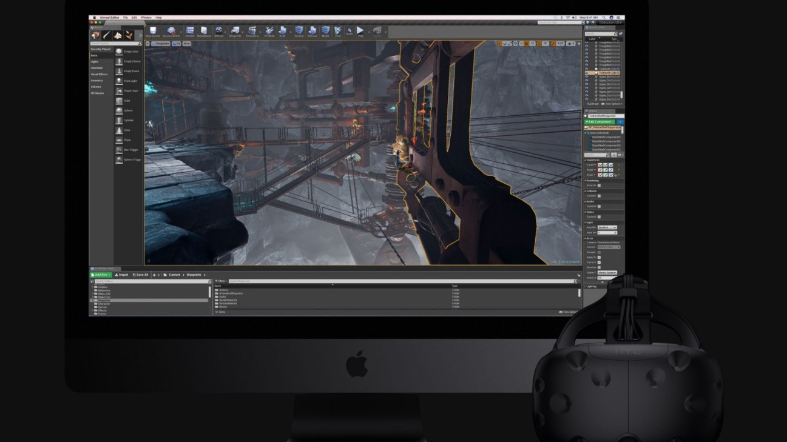Click the Cinematics clapperboard icon

coord(252,32)
